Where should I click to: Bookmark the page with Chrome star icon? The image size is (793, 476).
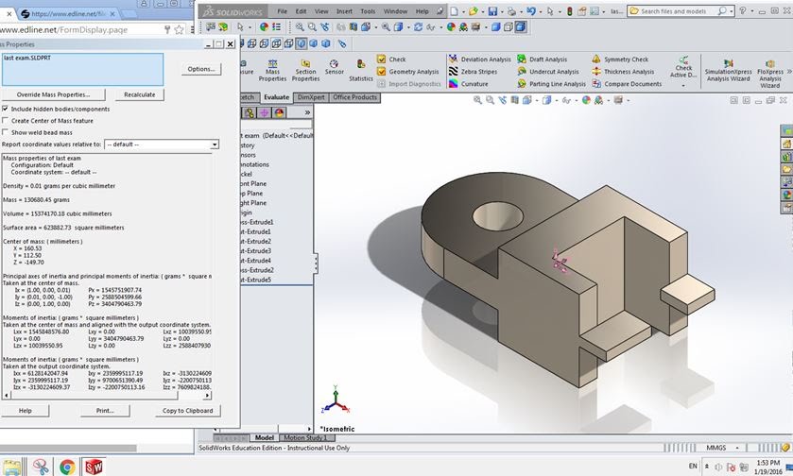tap(179, 30)
